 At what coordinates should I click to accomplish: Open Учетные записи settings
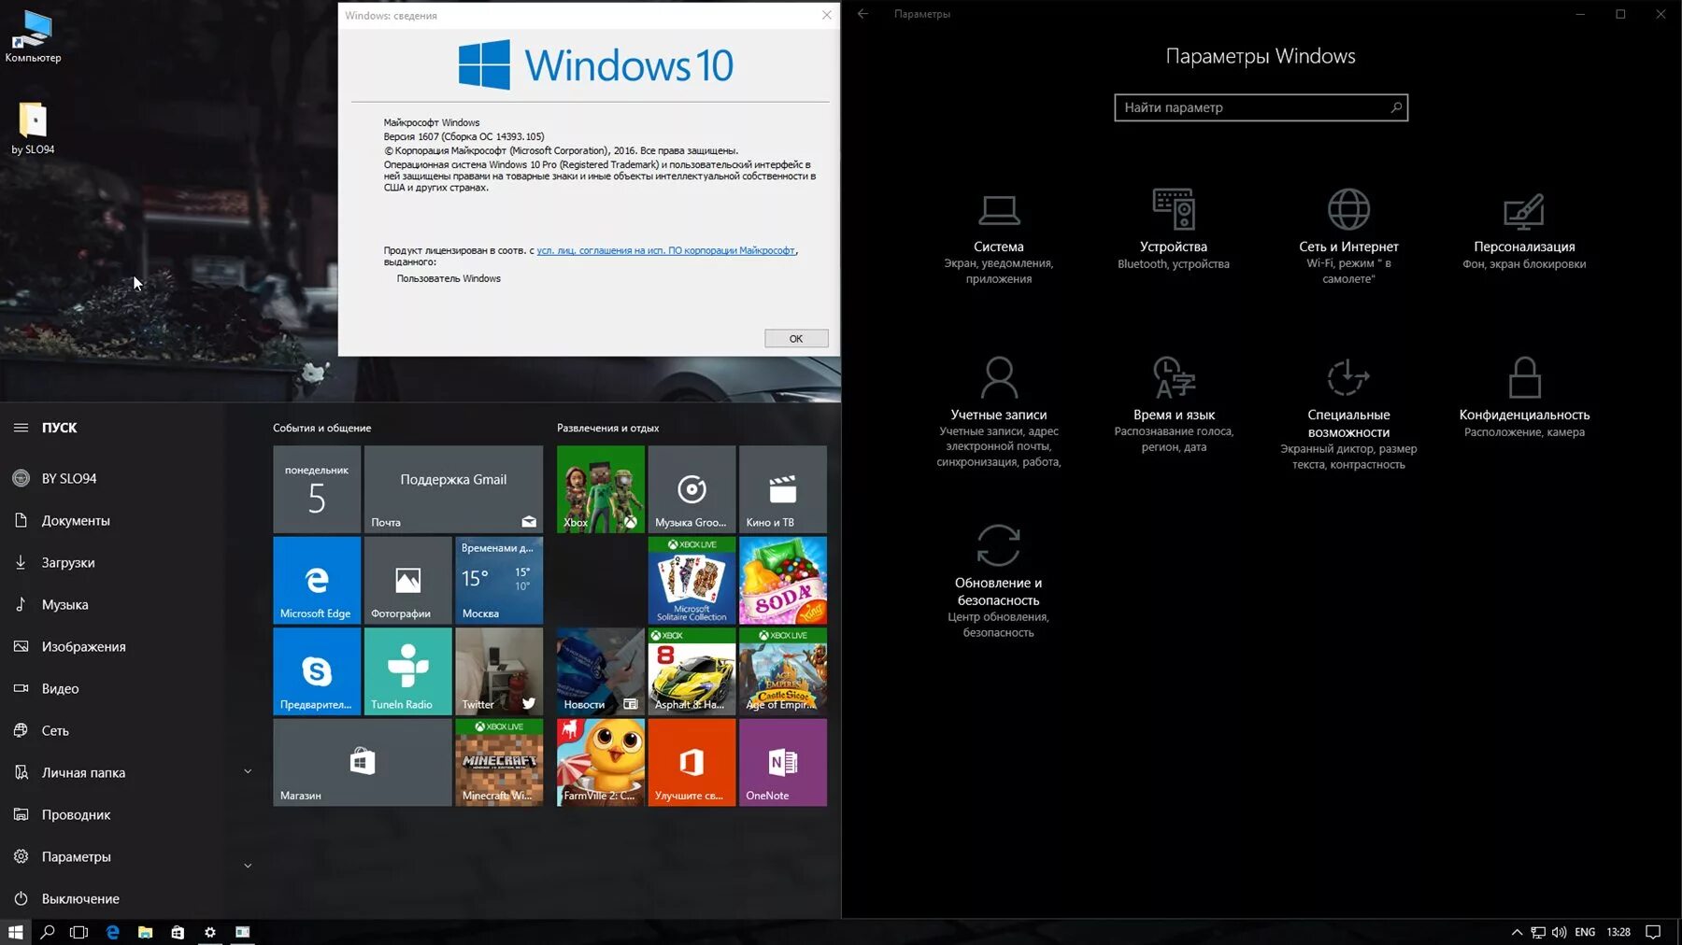pyautogui.click(x=998, y=411)
